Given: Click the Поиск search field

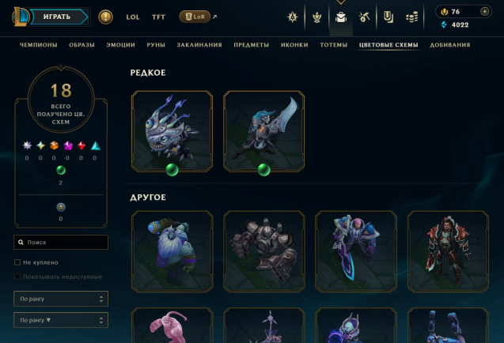Looking at the screenshot, I should [61, 242].
